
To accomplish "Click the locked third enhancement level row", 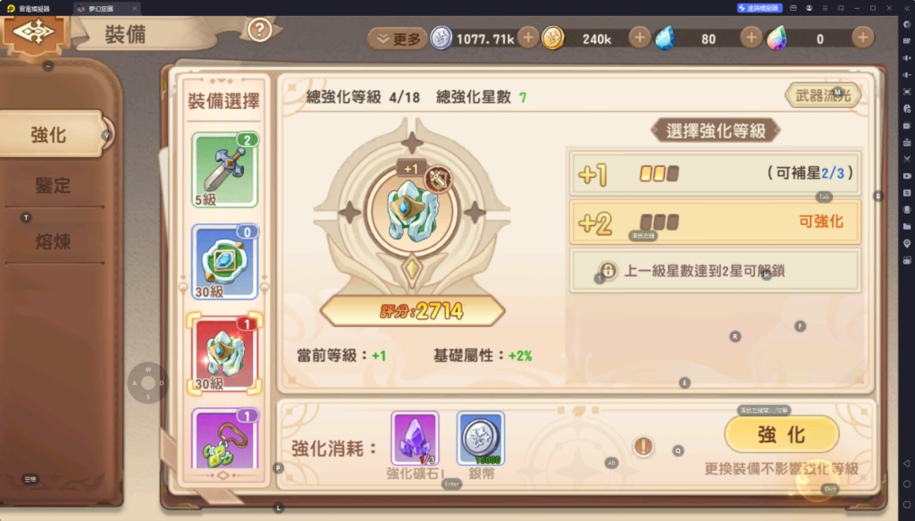I will [x=715, y=270].
